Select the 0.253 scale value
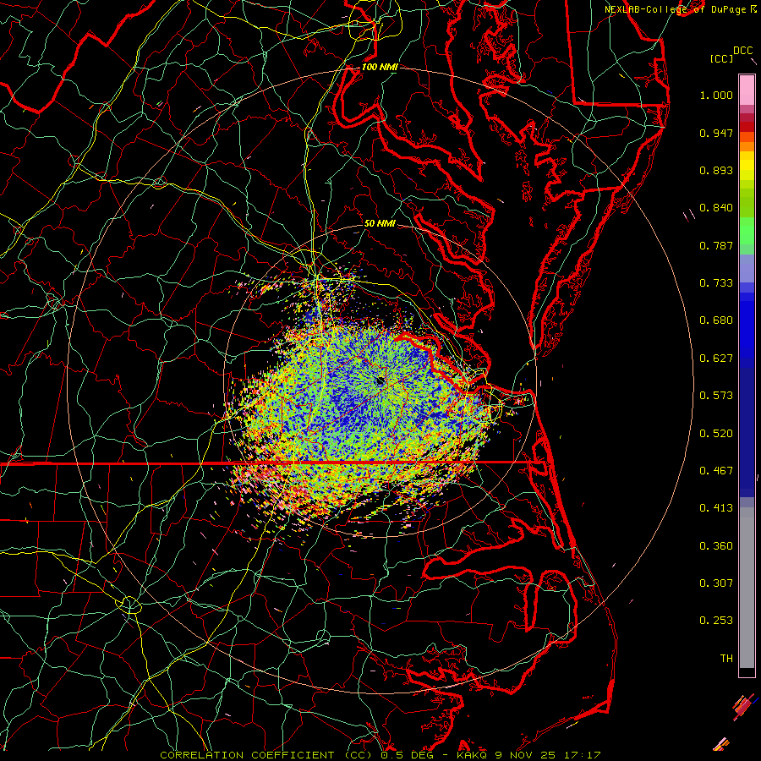Screen dimensions: 761x761 pyautogui.click(x=716, y=621)
